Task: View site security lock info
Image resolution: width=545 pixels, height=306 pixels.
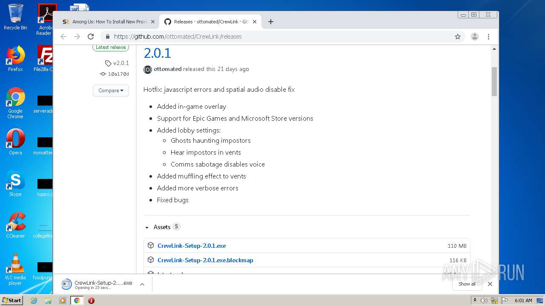Action: click(107, 37)
